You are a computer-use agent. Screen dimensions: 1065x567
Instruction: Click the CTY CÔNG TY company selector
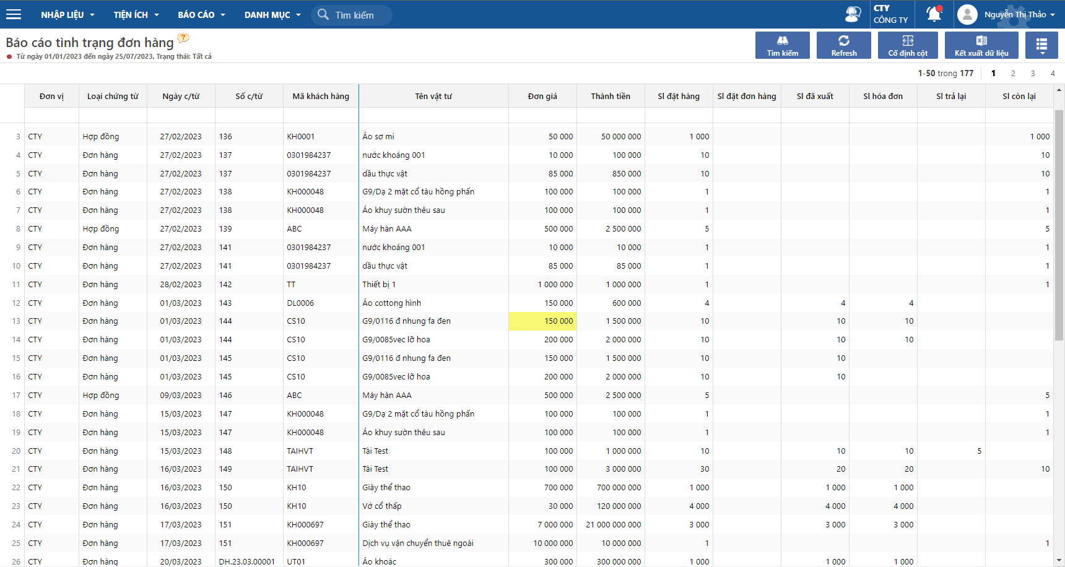[x=890, y=14]
